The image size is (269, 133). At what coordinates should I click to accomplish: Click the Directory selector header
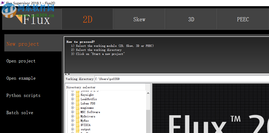[x=105, y=87]
